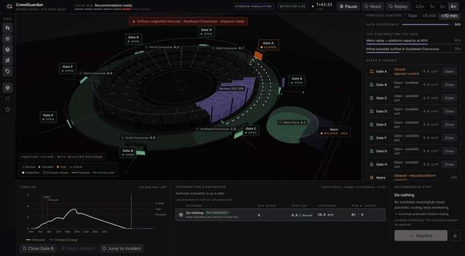Click the Southeast Concourse 1.8 label

(x=216, y=129)
